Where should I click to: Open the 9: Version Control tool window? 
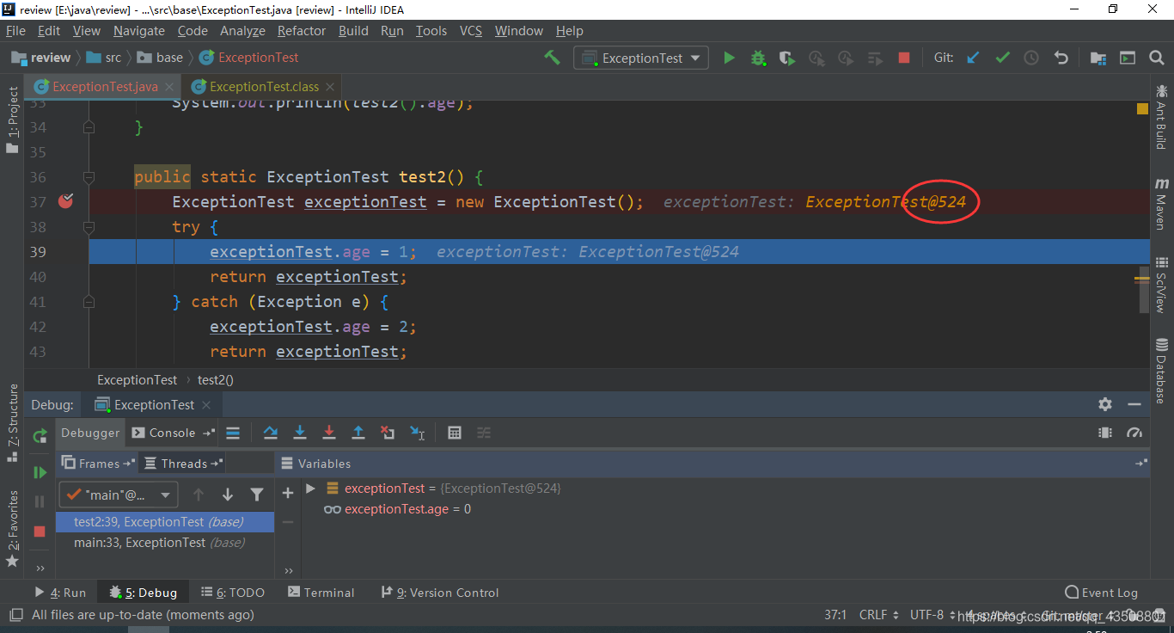click(x=439, y=593)
